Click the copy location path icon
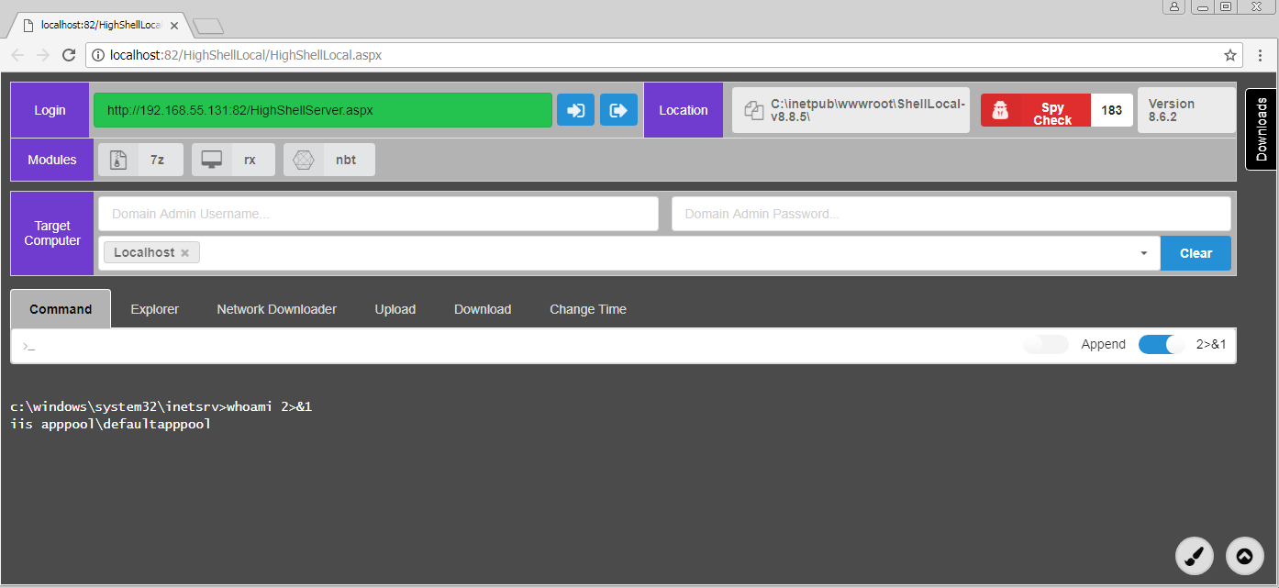Image resolution: width=1279 pixels, height=588 pixels. click(753, 111)
